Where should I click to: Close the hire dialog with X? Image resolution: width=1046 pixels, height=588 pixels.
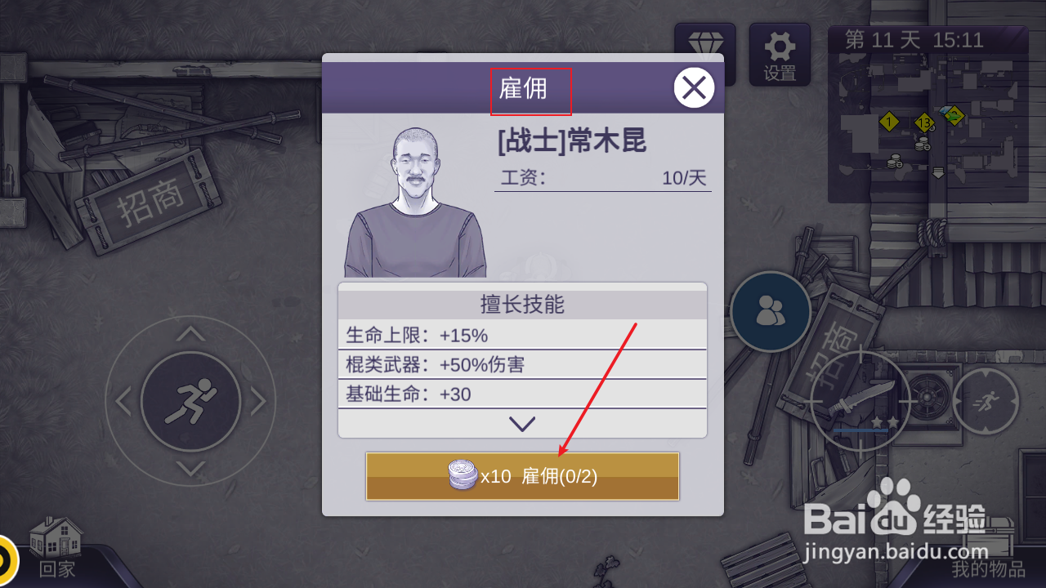694,87
